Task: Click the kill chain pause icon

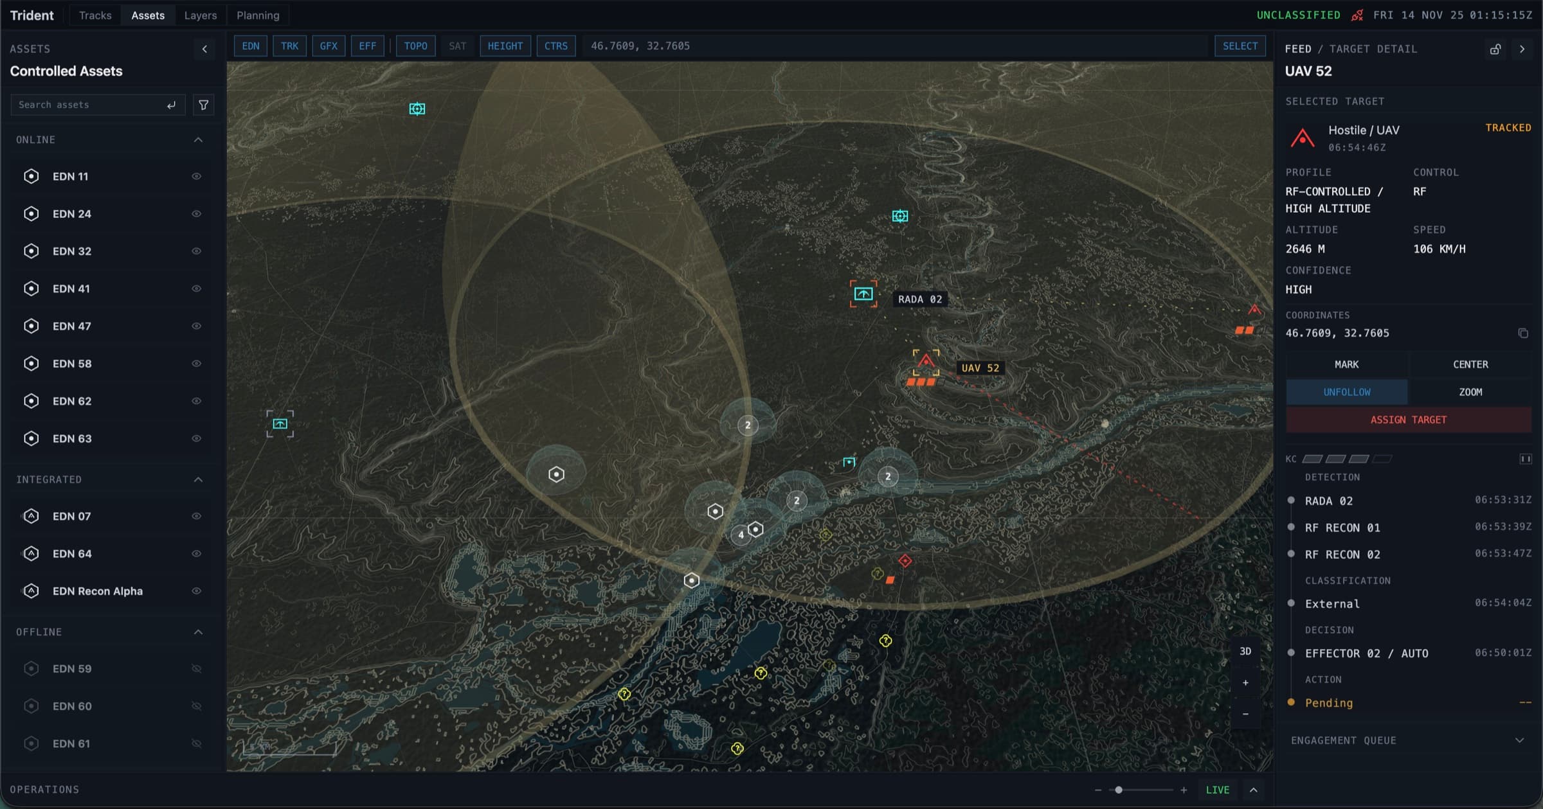Action: [1525, 459]
